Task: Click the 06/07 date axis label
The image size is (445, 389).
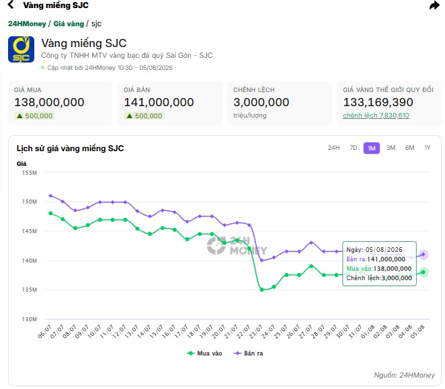Action: (x=44, y=331)
